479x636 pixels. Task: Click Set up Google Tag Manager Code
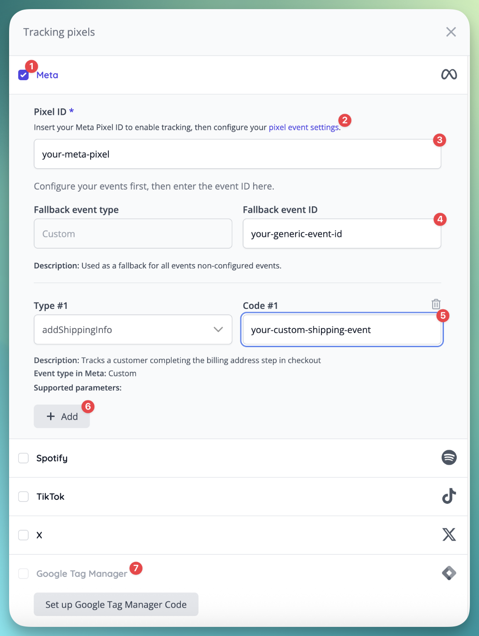point(116,605)
